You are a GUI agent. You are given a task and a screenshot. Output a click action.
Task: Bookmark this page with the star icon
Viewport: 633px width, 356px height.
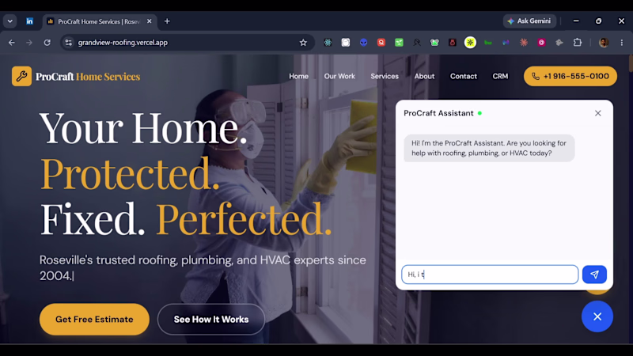click(x=303, y=43)
